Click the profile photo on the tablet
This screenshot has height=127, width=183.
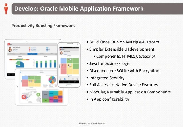[x=10, y=49]
